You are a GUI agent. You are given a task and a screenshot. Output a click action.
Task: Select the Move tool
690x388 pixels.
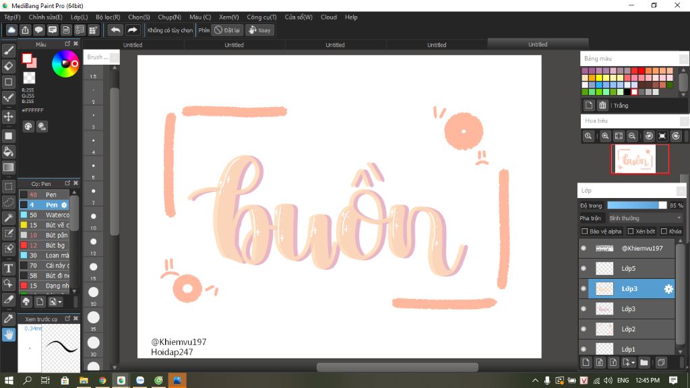pos(8,117)
